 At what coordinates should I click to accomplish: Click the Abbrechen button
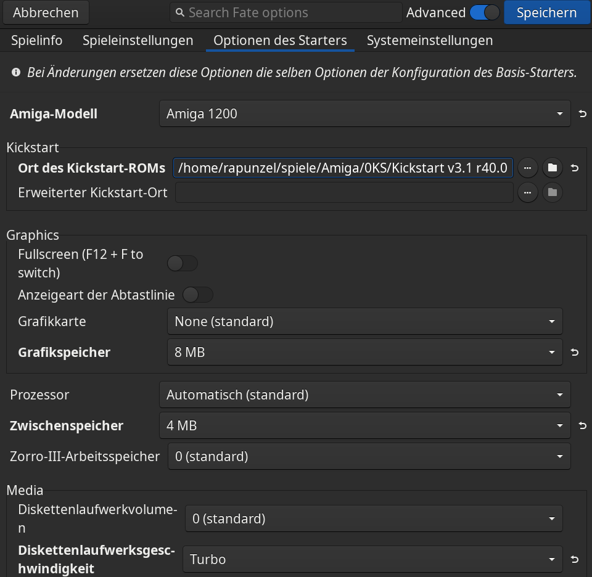46,12
